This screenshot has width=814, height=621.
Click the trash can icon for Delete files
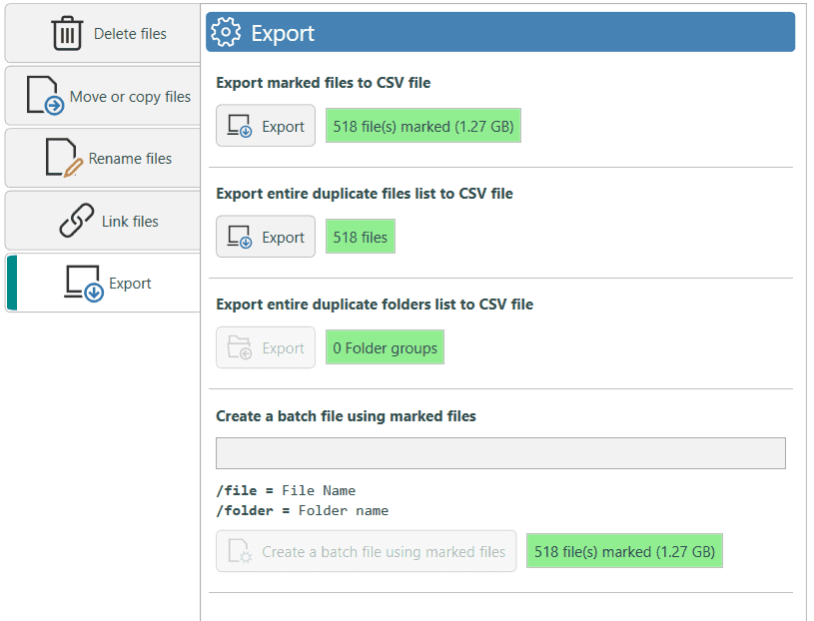click(x=67, y=34)
